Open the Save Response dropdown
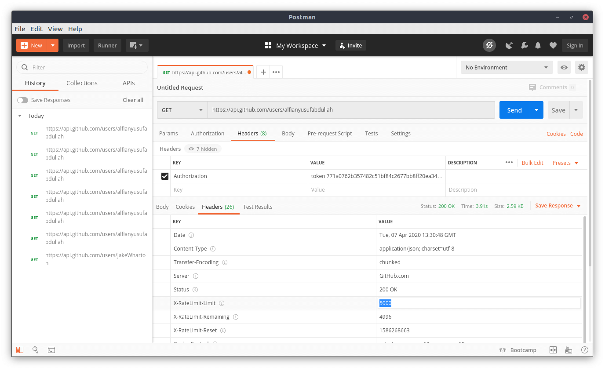This screenshot has width=605, height=371. coord(558,206)
